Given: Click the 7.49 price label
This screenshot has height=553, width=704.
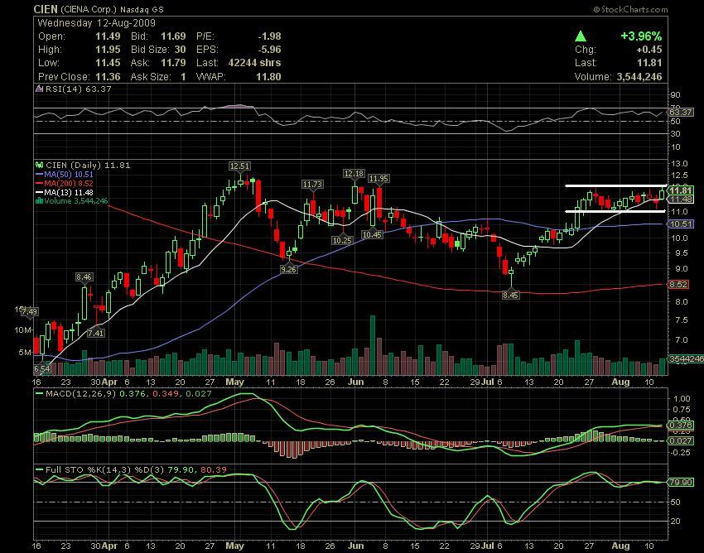Looking at the screenshot, I should 29,311.
